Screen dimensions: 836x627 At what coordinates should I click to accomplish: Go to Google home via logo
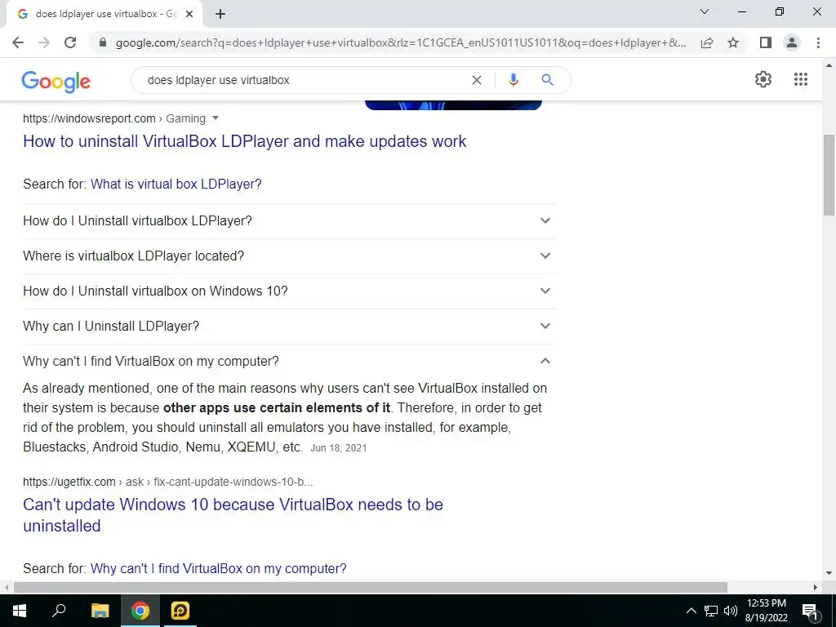click(56, 81)
